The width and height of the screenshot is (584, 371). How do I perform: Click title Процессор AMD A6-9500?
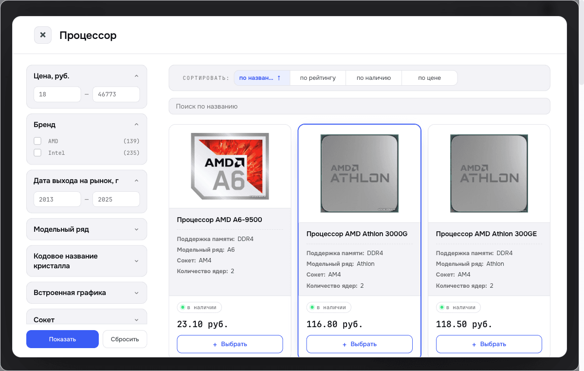219,220
